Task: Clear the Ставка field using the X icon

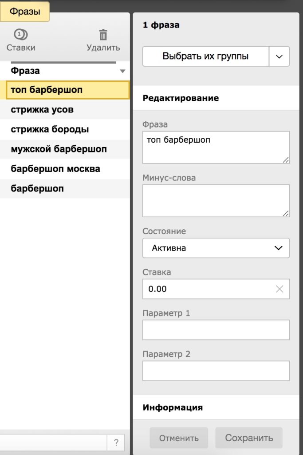Action: (279, 289)
